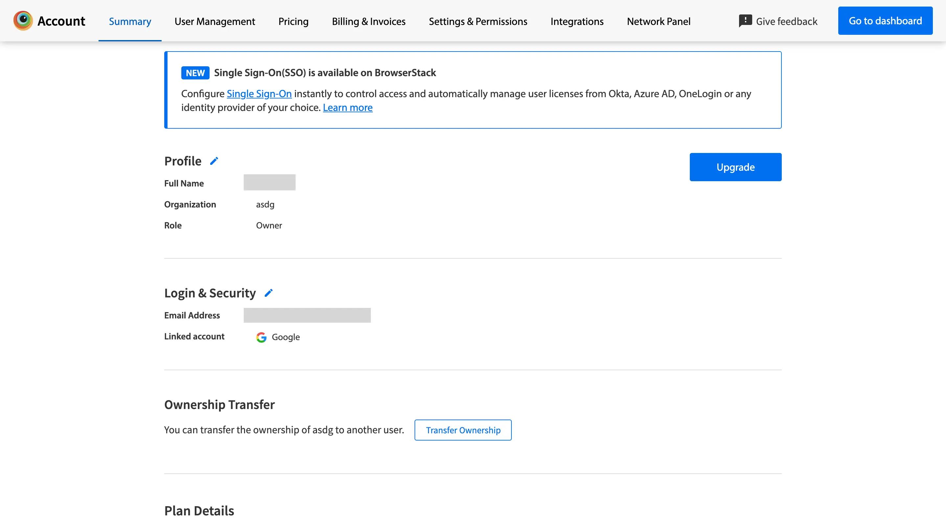Go to the Integrations tab
The width and height of the screenshot is (946, 518).
(x=576, y=21)
